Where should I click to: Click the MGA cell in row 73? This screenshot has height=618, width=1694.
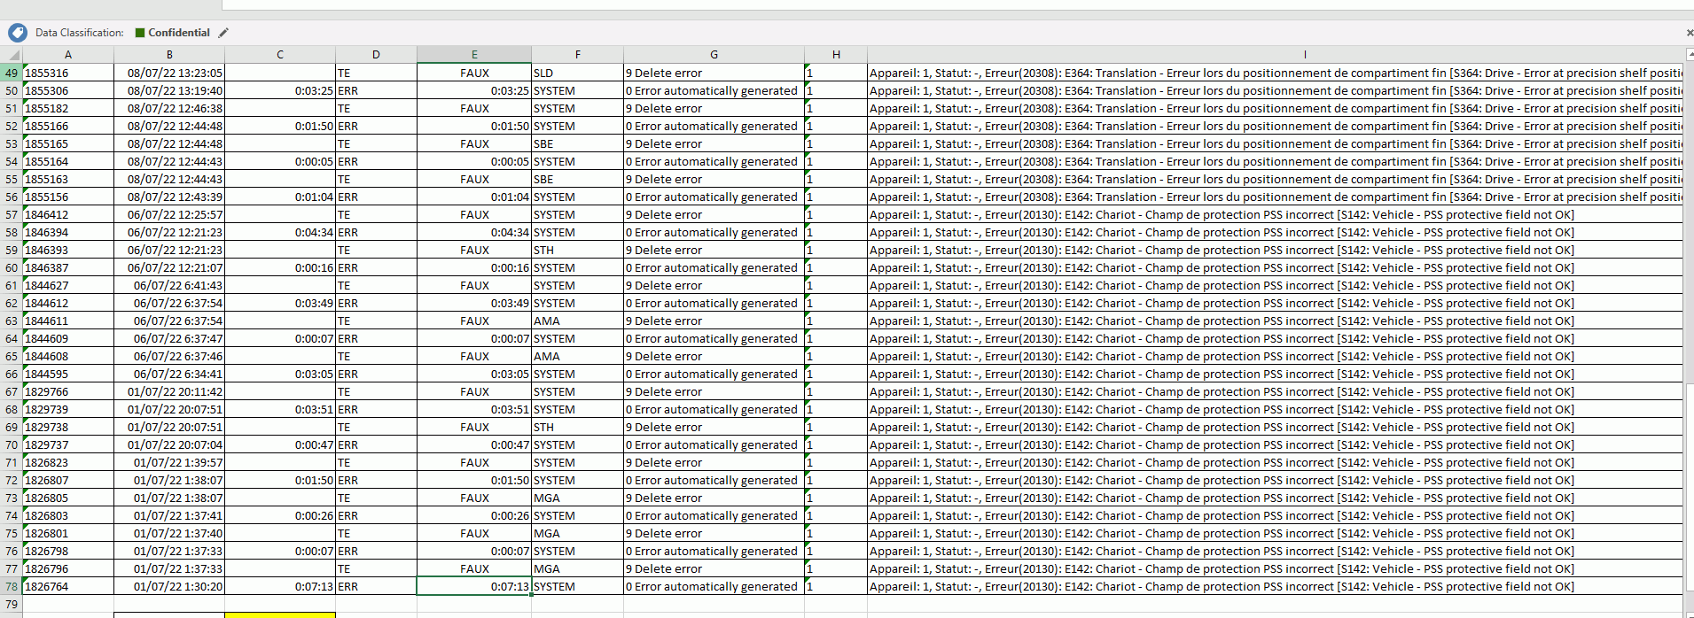[578, 498]
